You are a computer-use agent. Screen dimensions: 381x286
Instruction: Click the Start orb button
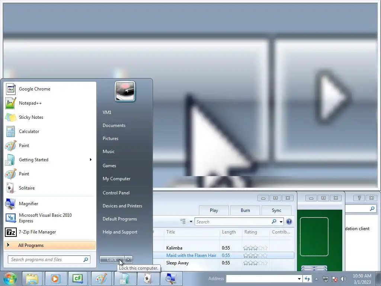10,279
